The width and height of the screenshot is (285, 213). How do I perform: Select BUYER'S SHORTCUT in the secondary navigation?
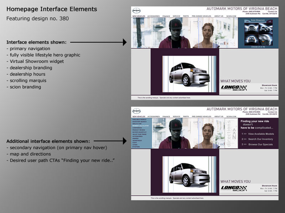[139, 132]
